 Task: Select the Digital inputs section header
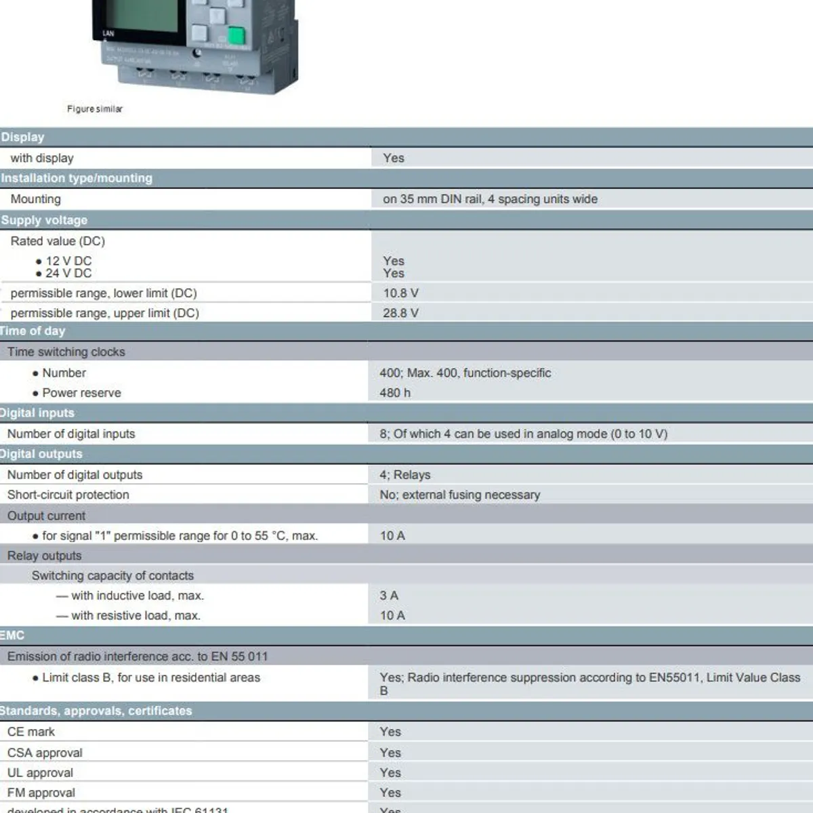pos(37,413)
